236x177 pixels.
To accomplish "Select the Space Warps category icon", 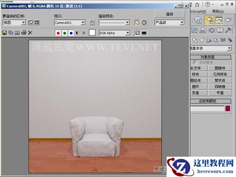I will (x=223, y=40).
